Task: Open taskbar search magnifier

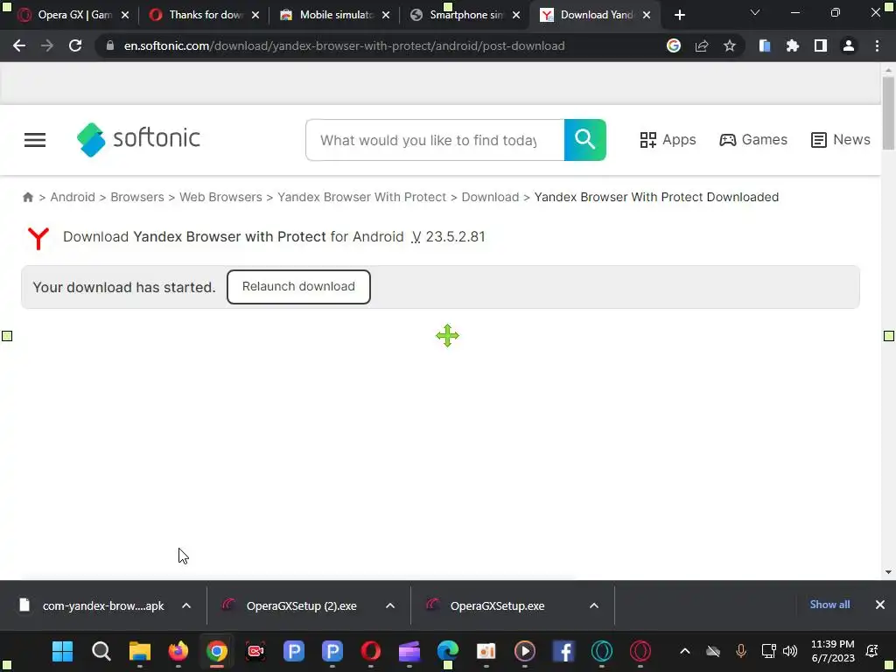Action: tap(101, 651)
